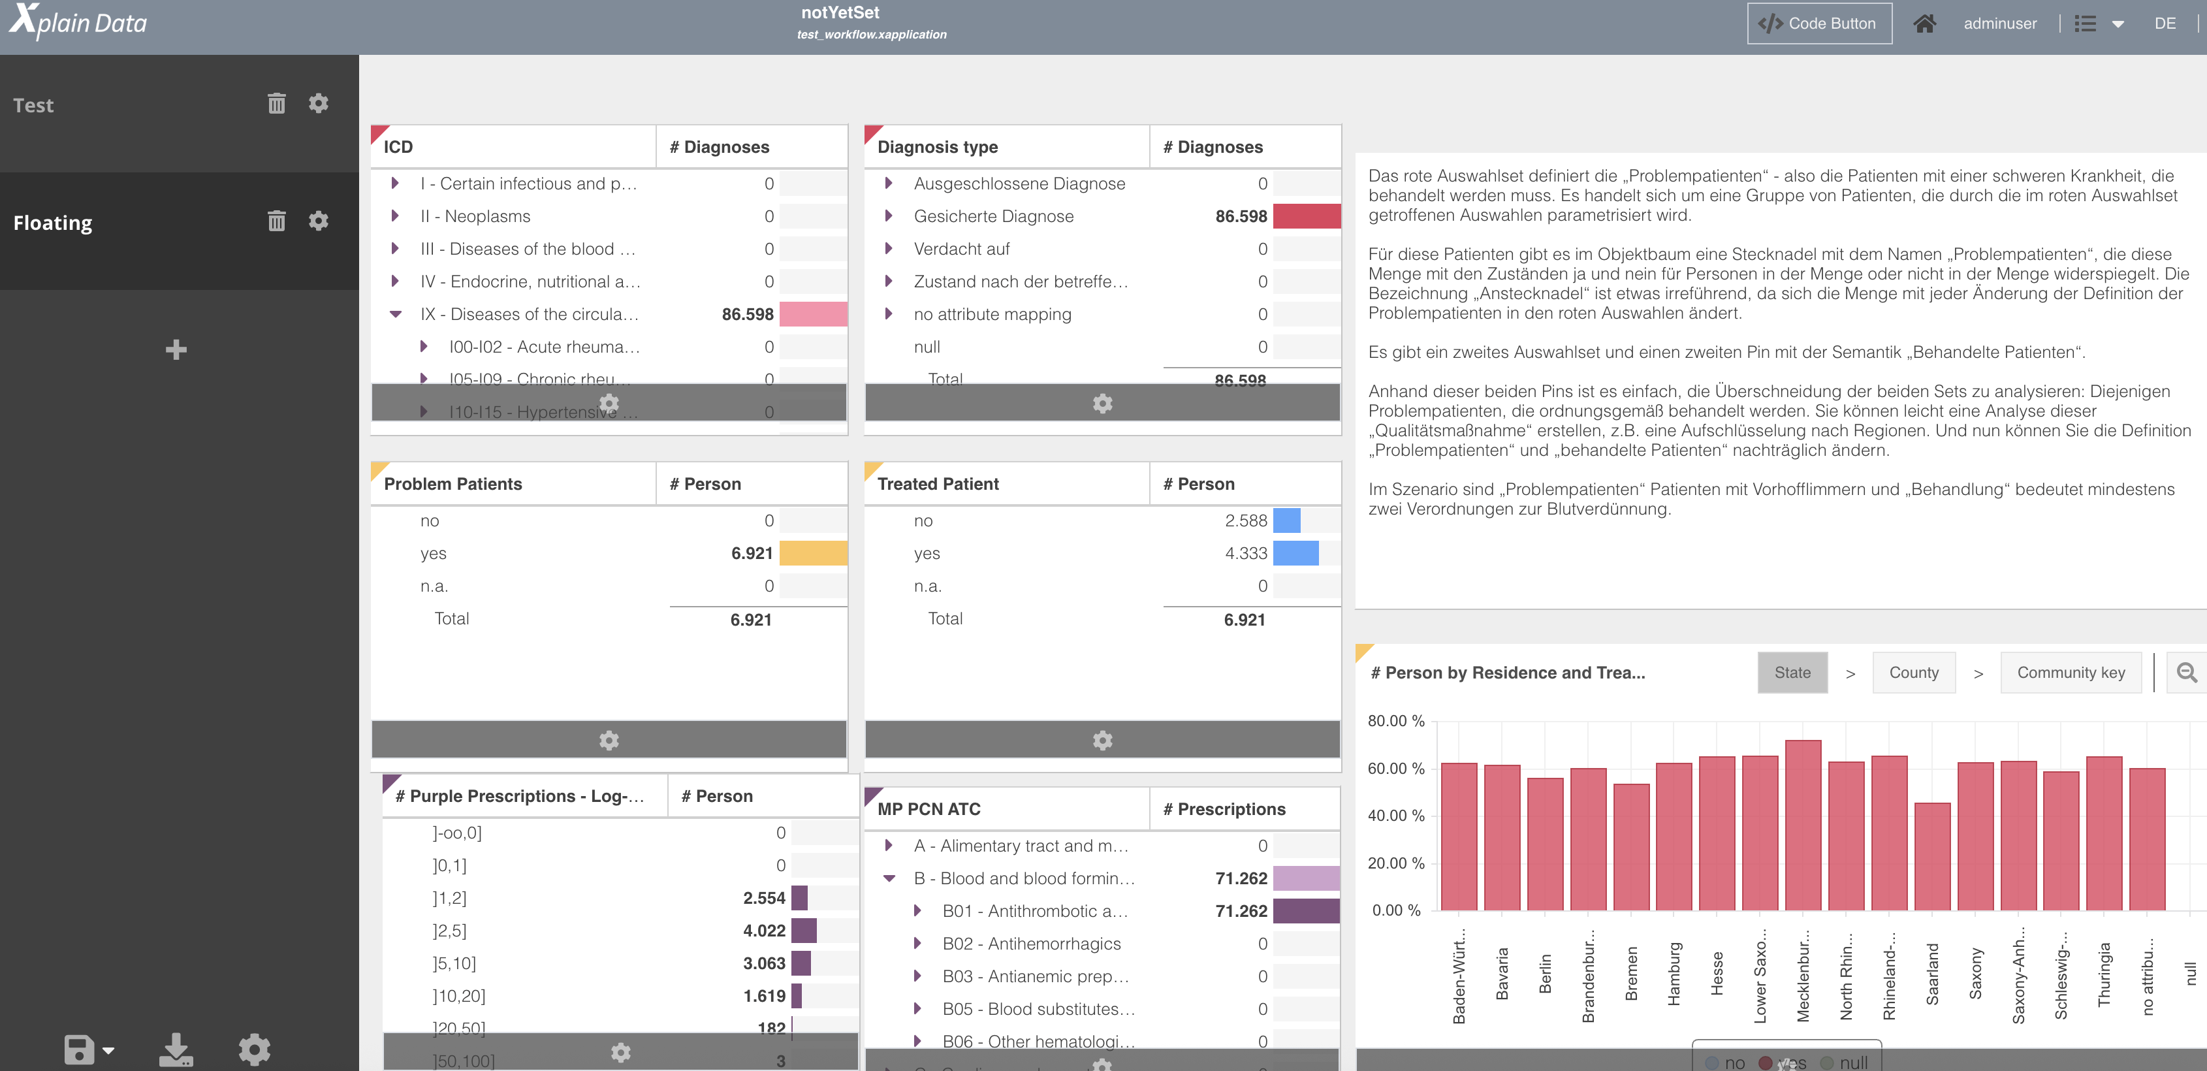Screen dimensions: 2207x1071
Task: Open the adminuser account link
Action: coord(1999,24)
